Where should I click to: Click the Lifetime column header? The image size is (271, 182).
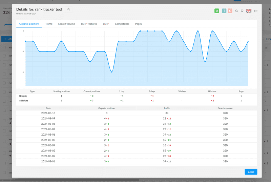coord(212,91)
